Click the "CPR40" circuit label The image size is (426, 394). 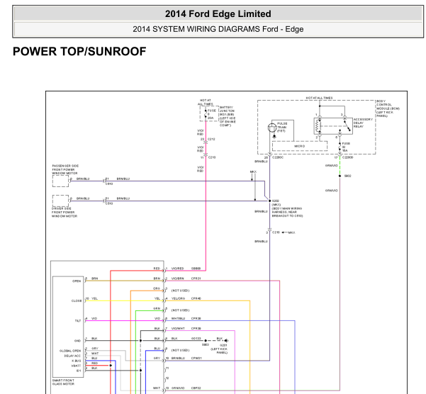[196, 298]
